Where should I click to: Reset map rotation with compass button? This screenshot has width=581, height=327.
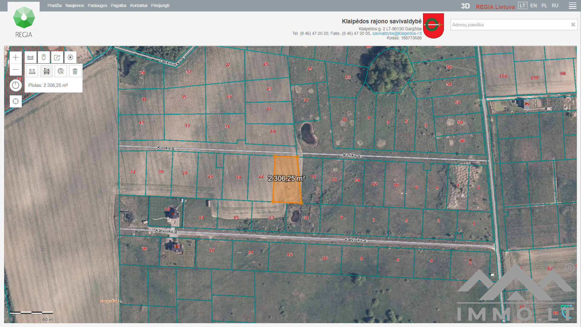[16, 85]
